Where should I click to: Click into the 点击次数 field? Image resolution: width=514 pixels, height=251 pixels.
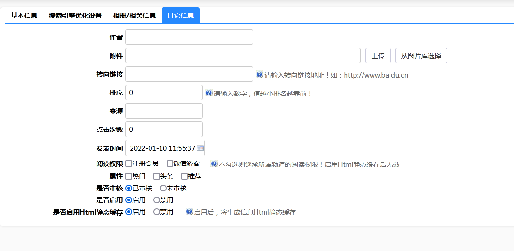(x=164, y=129)
